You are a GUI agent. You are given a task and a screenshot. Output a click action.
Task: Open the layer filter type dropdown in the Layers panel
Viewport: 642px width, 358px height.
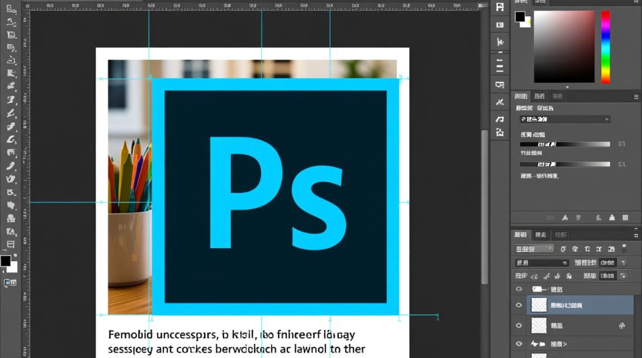point(534,249)
